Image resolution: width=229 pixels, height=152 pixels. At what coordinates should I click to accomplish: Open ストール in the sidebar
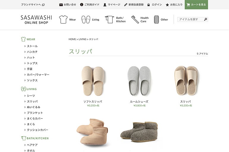tap(32, 46)
